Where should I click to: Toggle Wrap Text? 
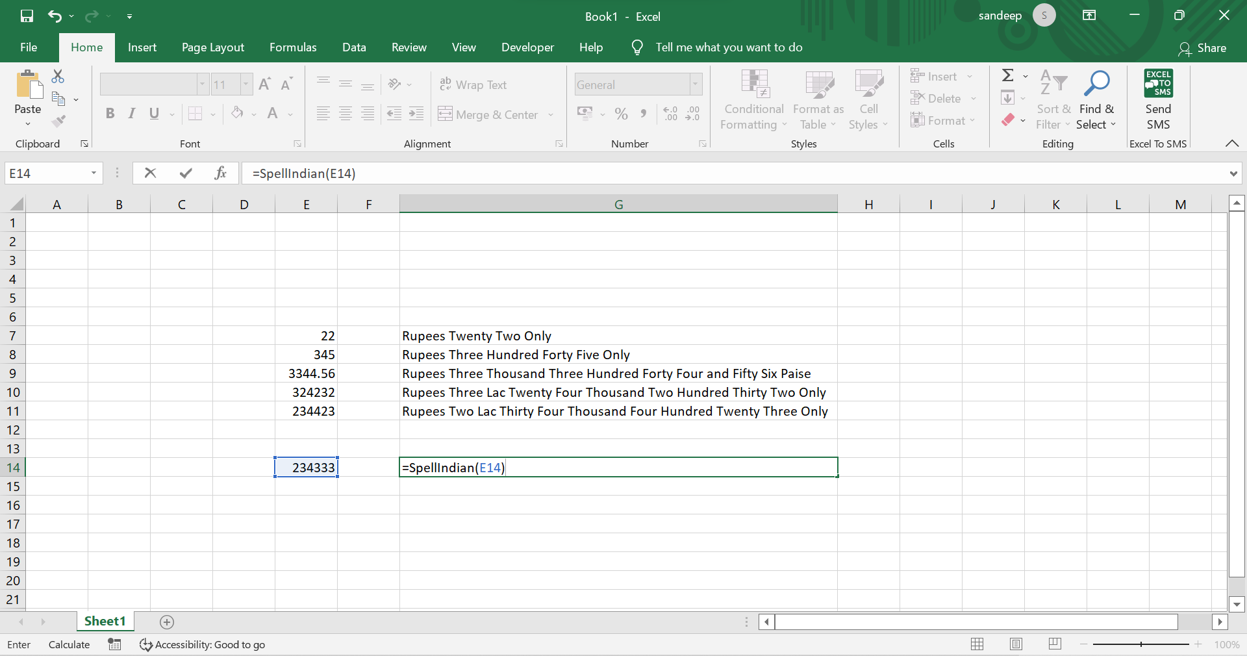(x=473, y=84)
